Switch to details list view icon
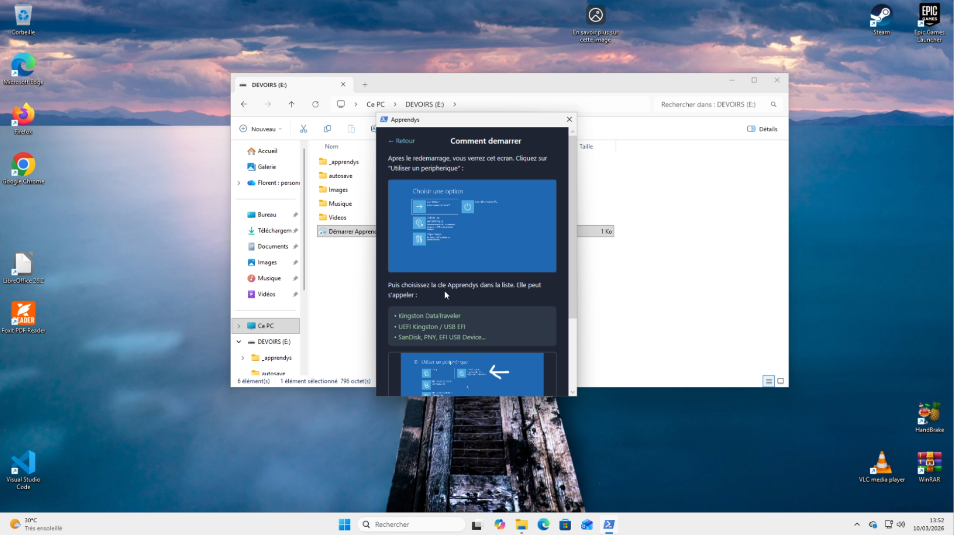The image size is (954, 535). (x=769, y=381)
